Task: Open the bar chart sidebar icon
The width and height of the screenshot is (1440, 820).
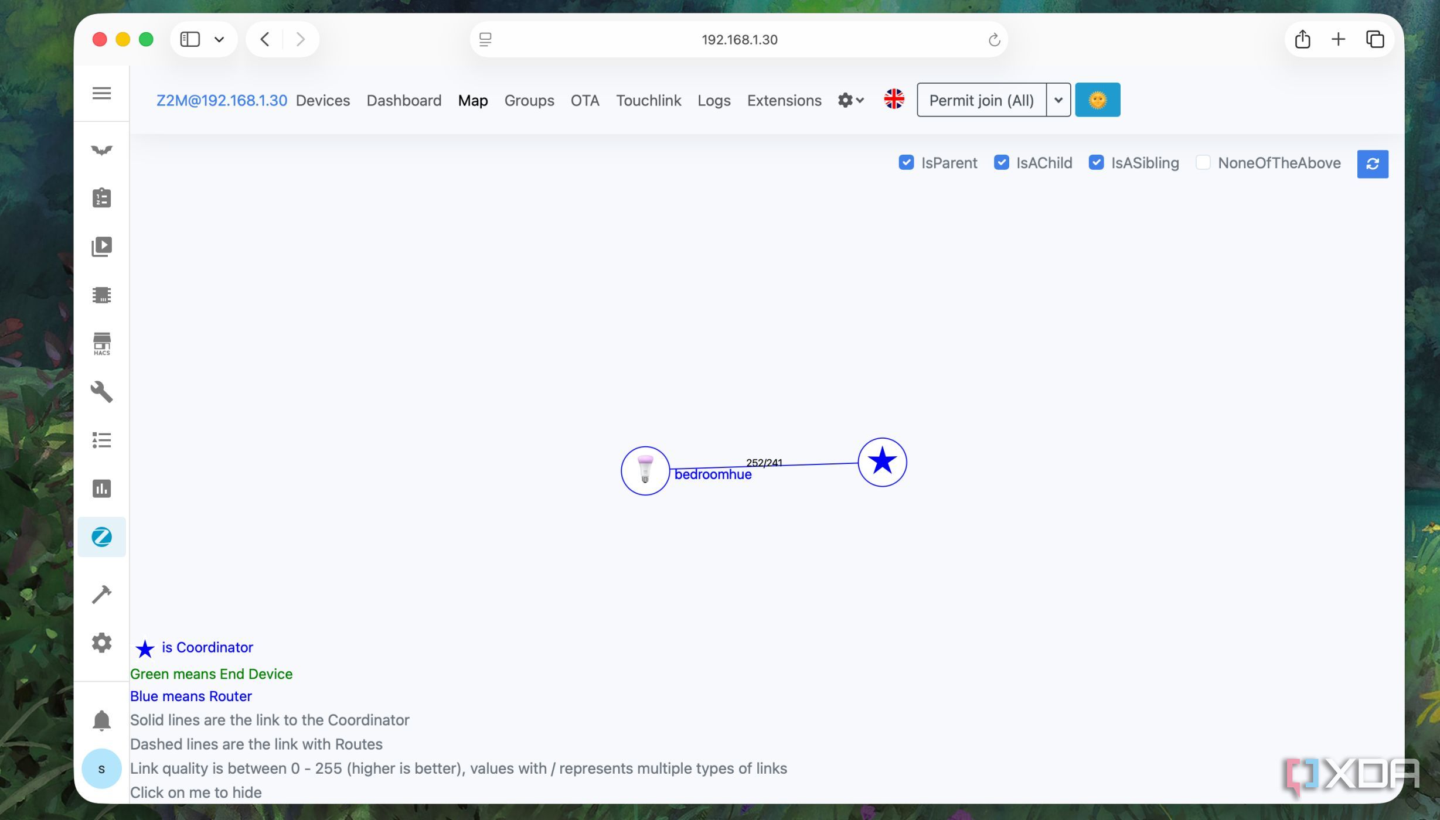Action: [x=101, y=488]
